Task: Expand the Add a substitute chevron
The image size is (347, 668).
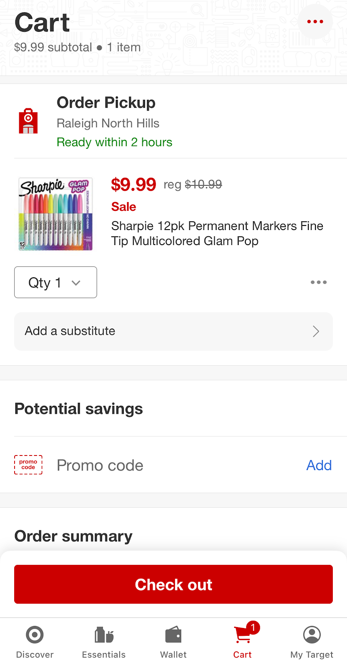Action: [315, 331]
